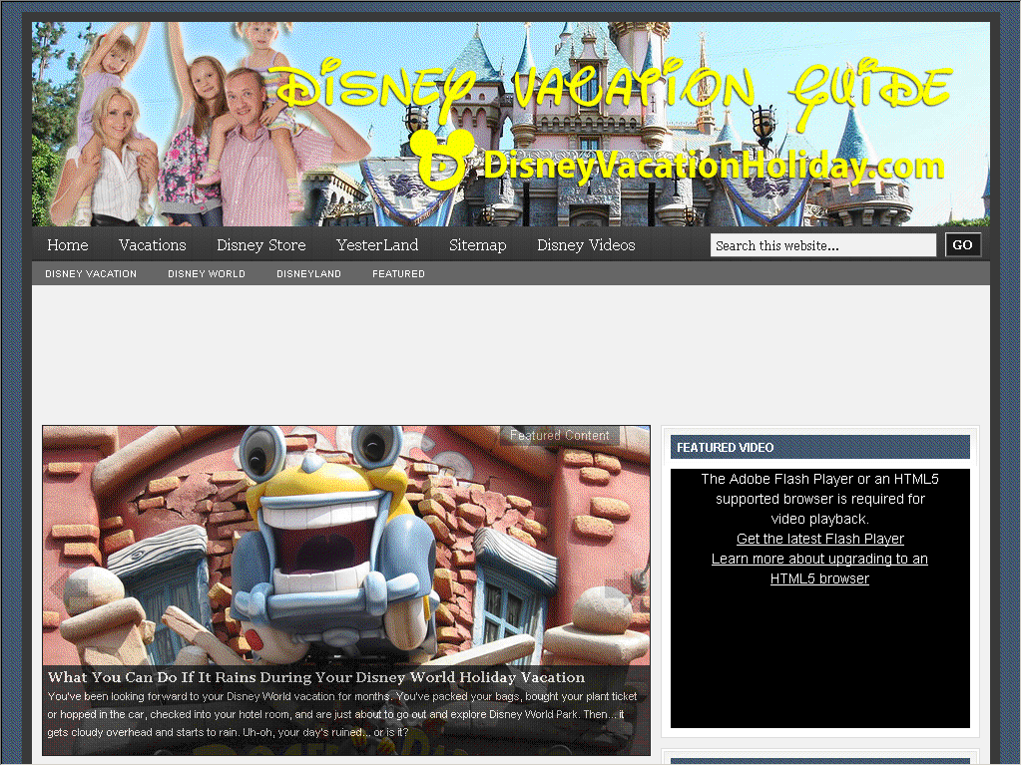This screenshot has height=766, width=1022.
Task: Open the Home navigation item
Action: (x=68, y=245)
